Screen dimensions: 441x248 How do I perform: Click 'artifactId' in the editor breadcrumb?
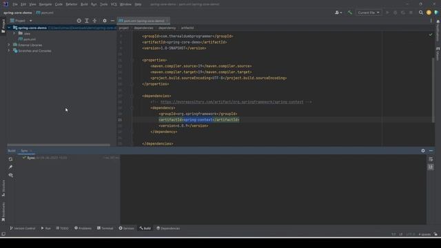187,28
